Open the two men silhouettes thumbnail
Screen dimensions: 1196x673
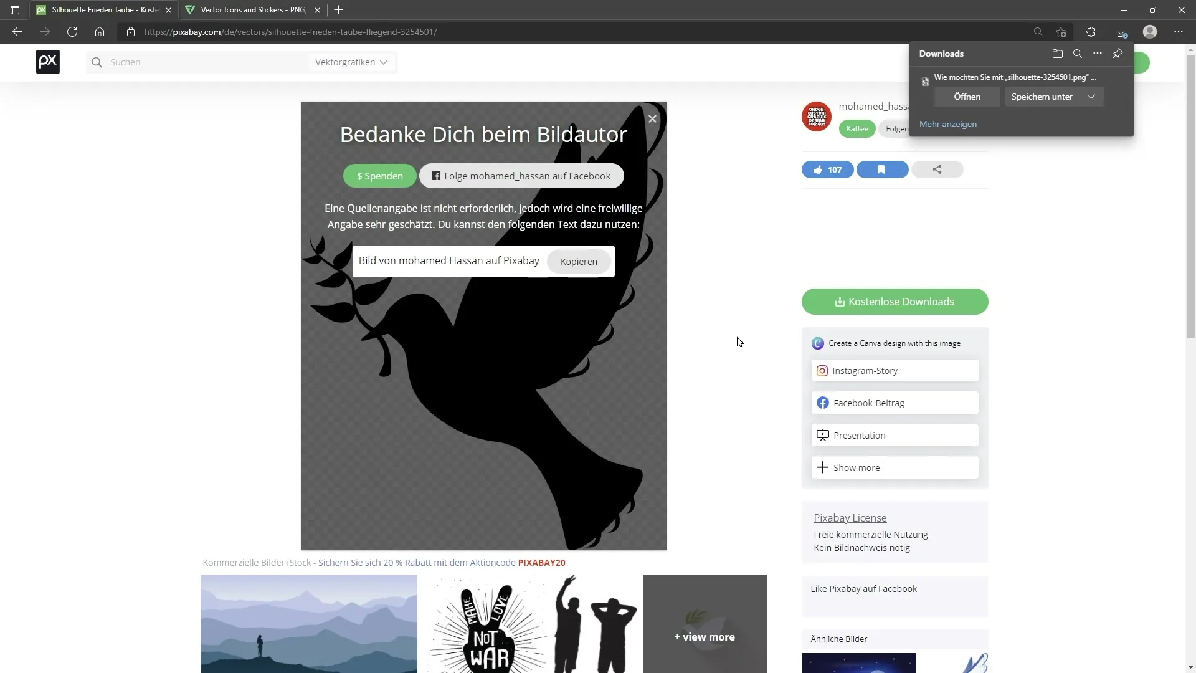tap(596, 624)
